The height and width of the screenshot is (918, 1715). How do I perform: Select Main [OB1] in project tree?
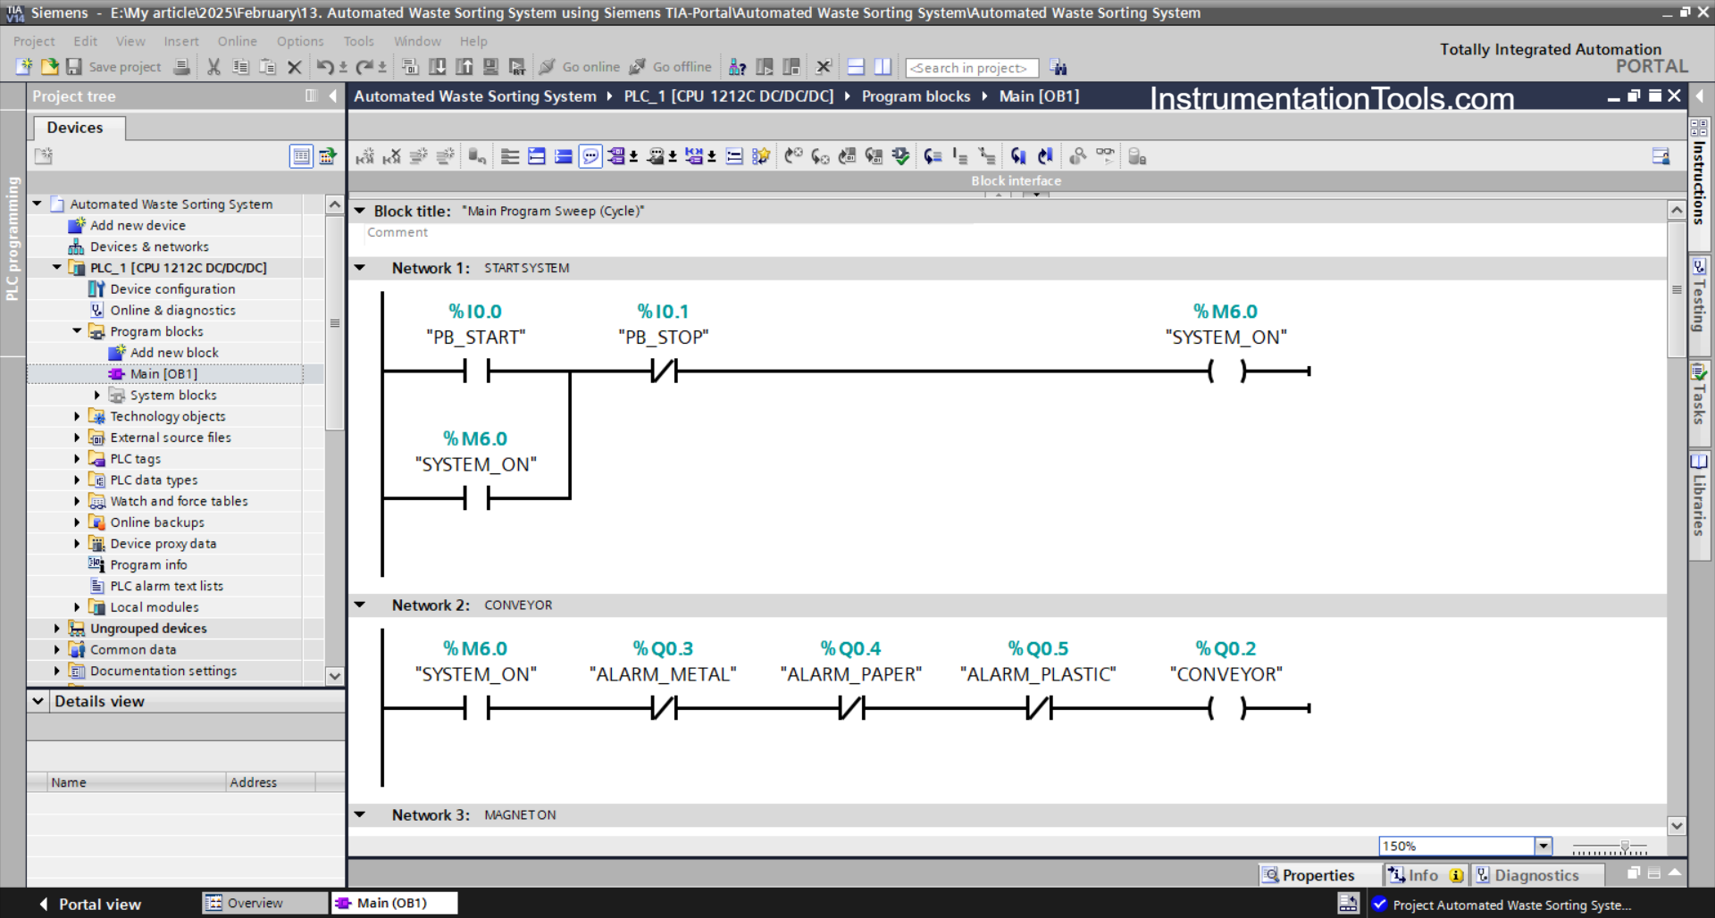pyautogui.click(x=164, y=373)
